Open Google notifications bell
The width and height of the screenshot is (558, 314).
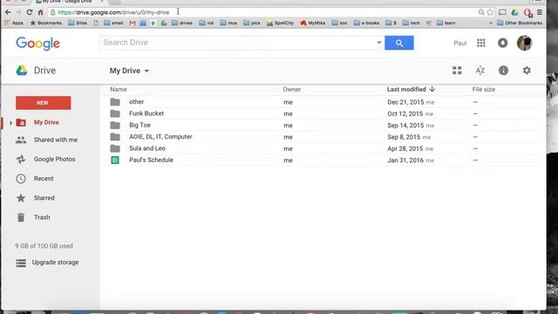pyautogui.click(x=502, y=43)
